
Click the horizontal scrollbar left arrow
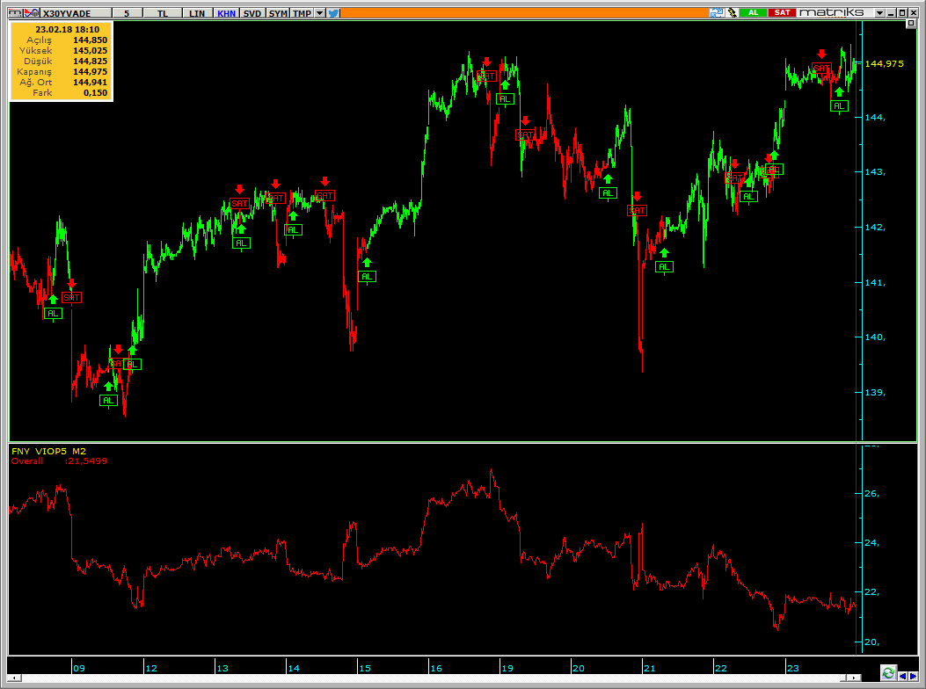14,678
